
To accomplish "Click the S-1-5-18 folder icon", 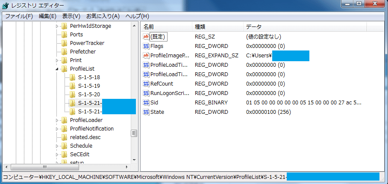I will coord(73,77).
